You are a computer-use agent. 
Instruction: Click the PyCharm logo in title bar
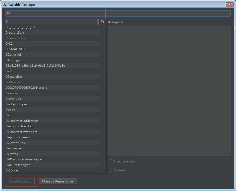(x=5, y=5)
